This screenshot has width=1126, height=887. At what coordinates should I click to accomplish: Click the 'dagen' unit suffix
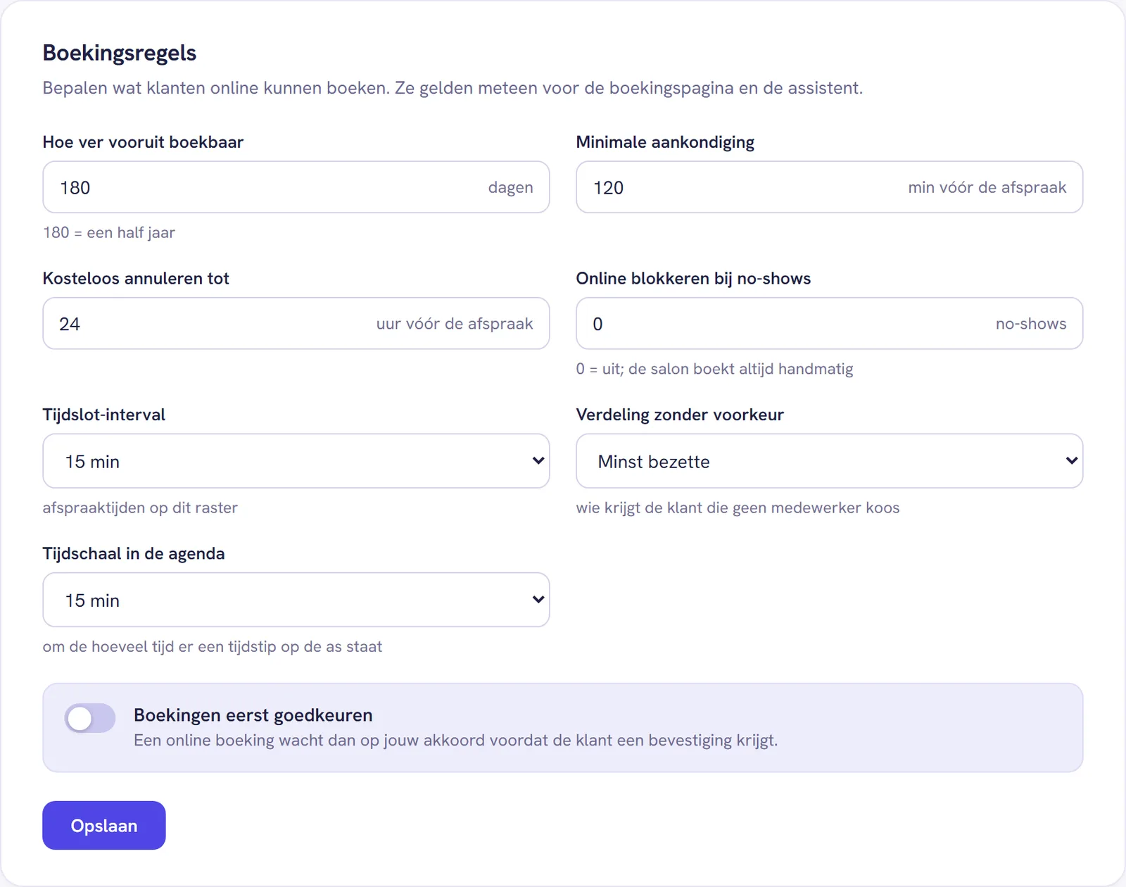[x=510, y=187]
